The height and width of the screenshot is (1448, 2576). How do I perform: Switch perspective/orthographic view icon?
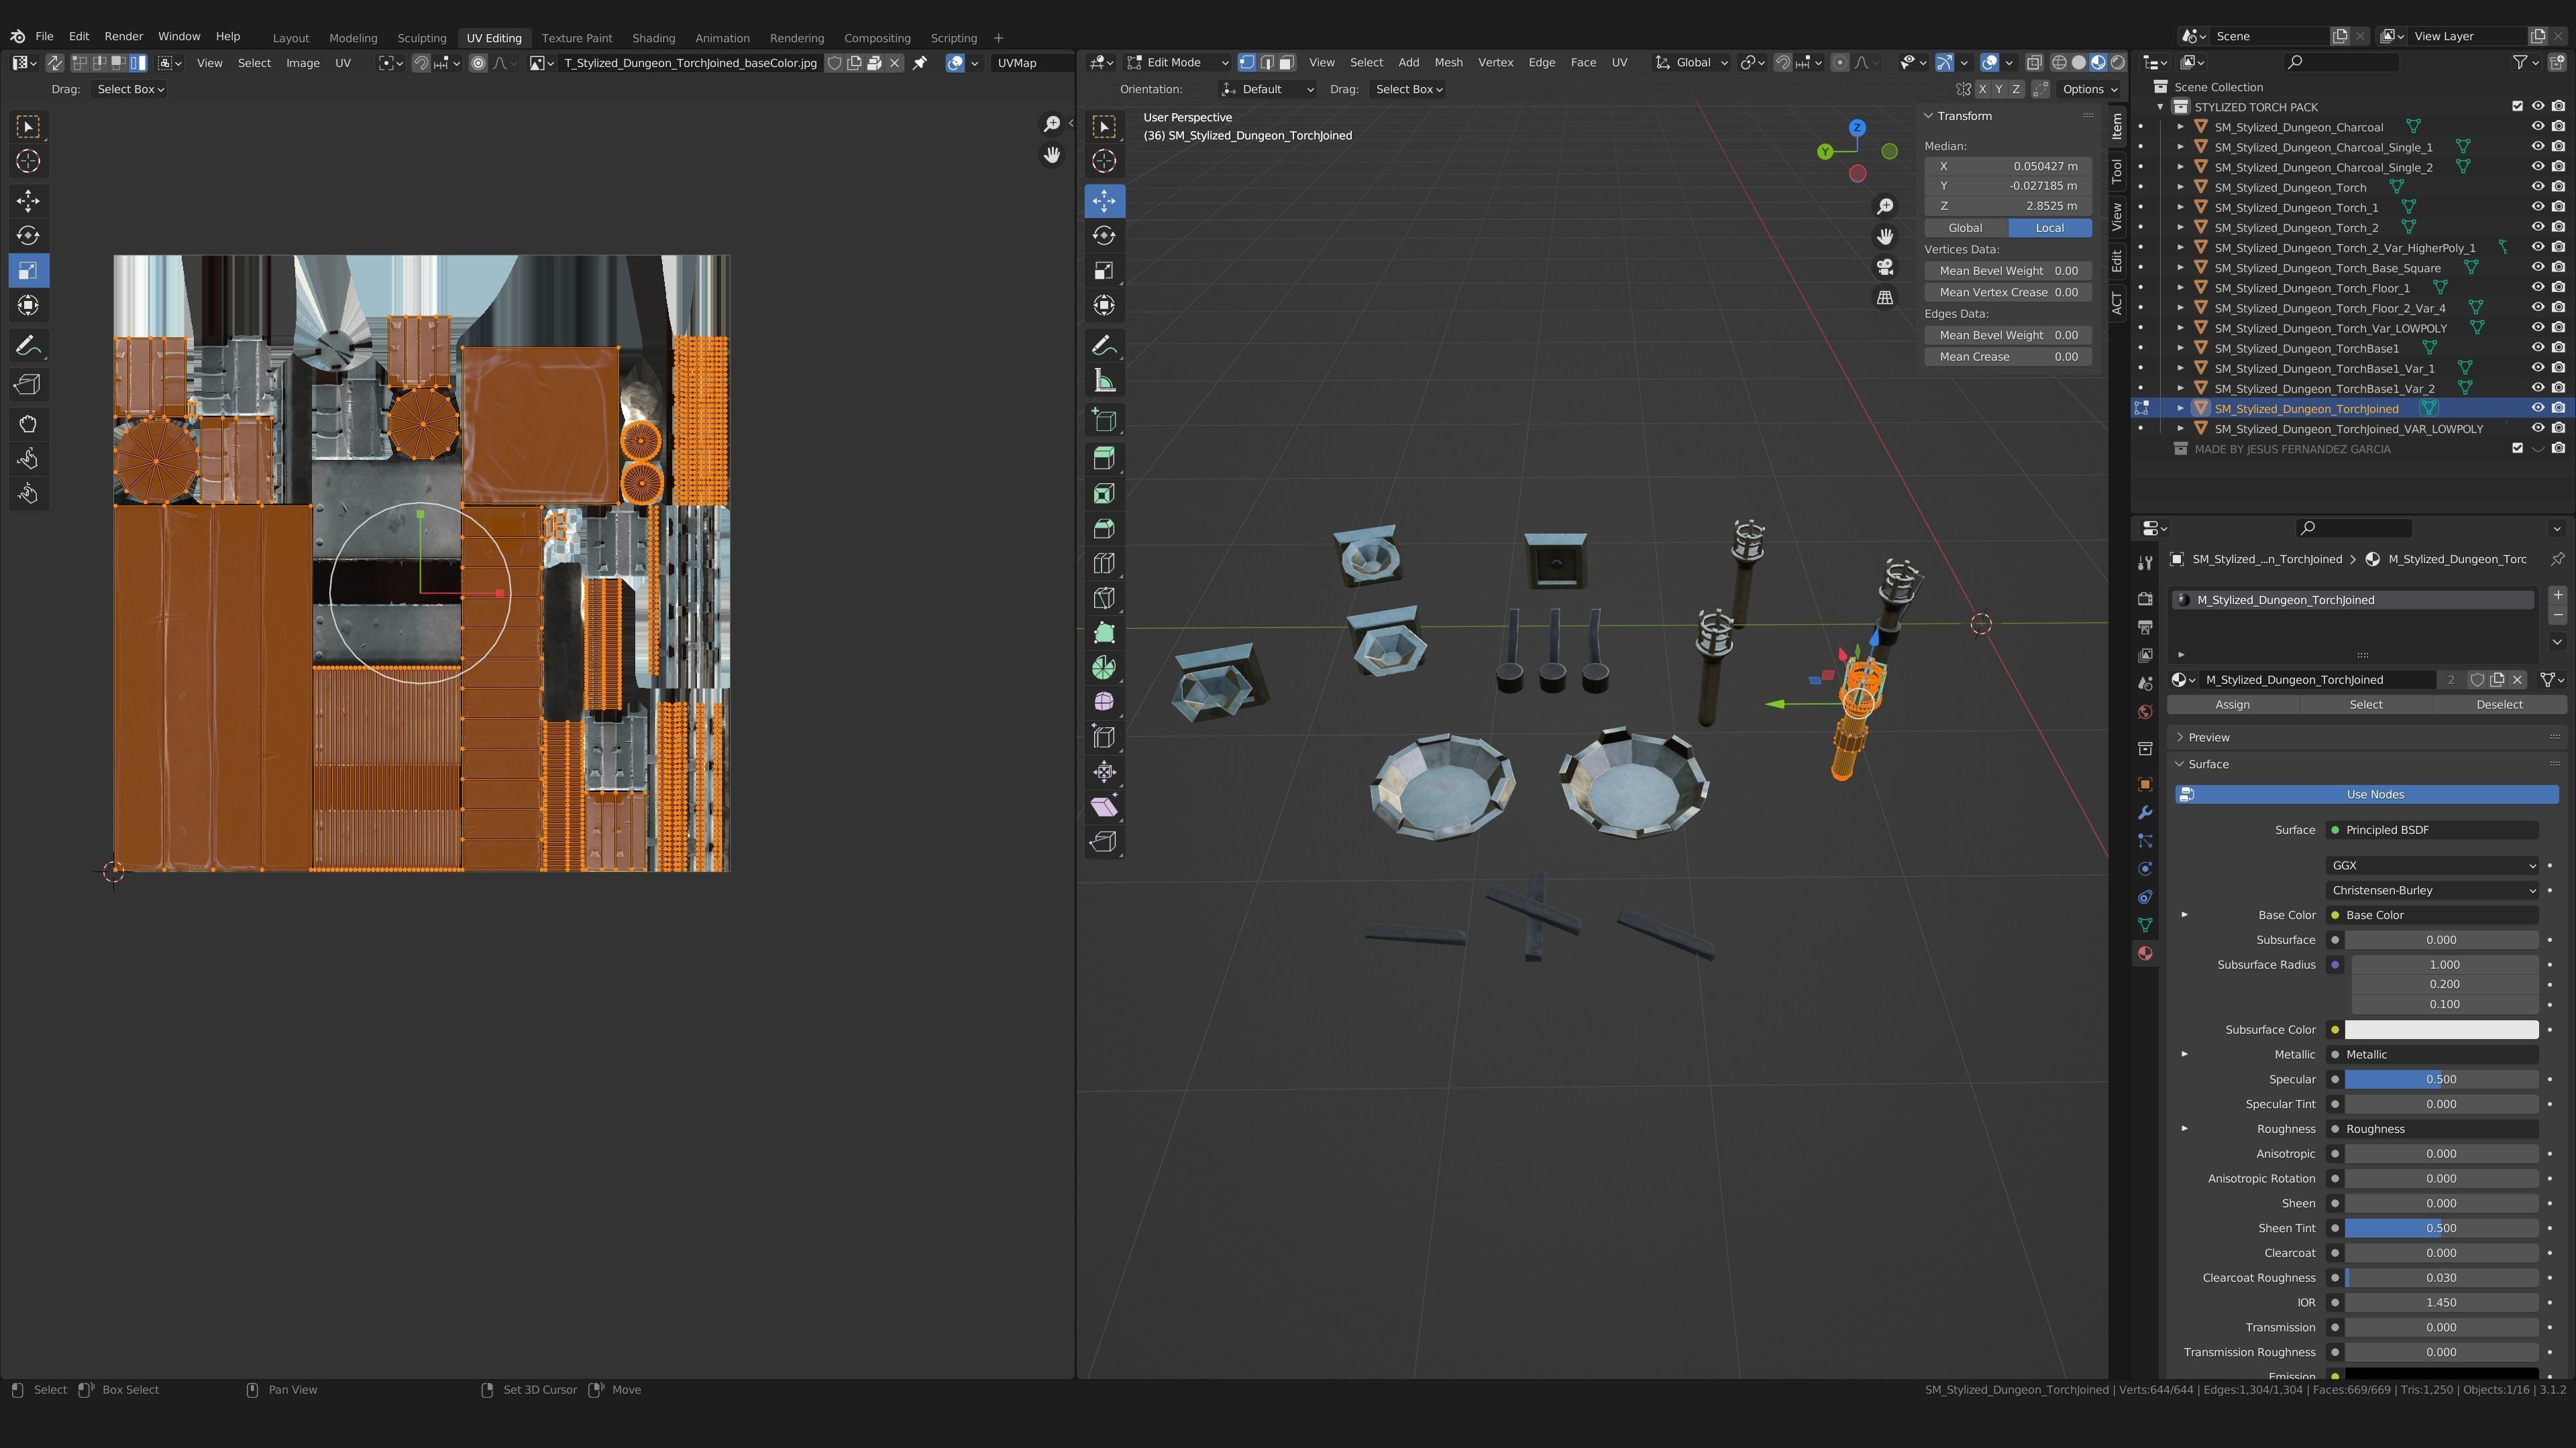pos(1885,298)
